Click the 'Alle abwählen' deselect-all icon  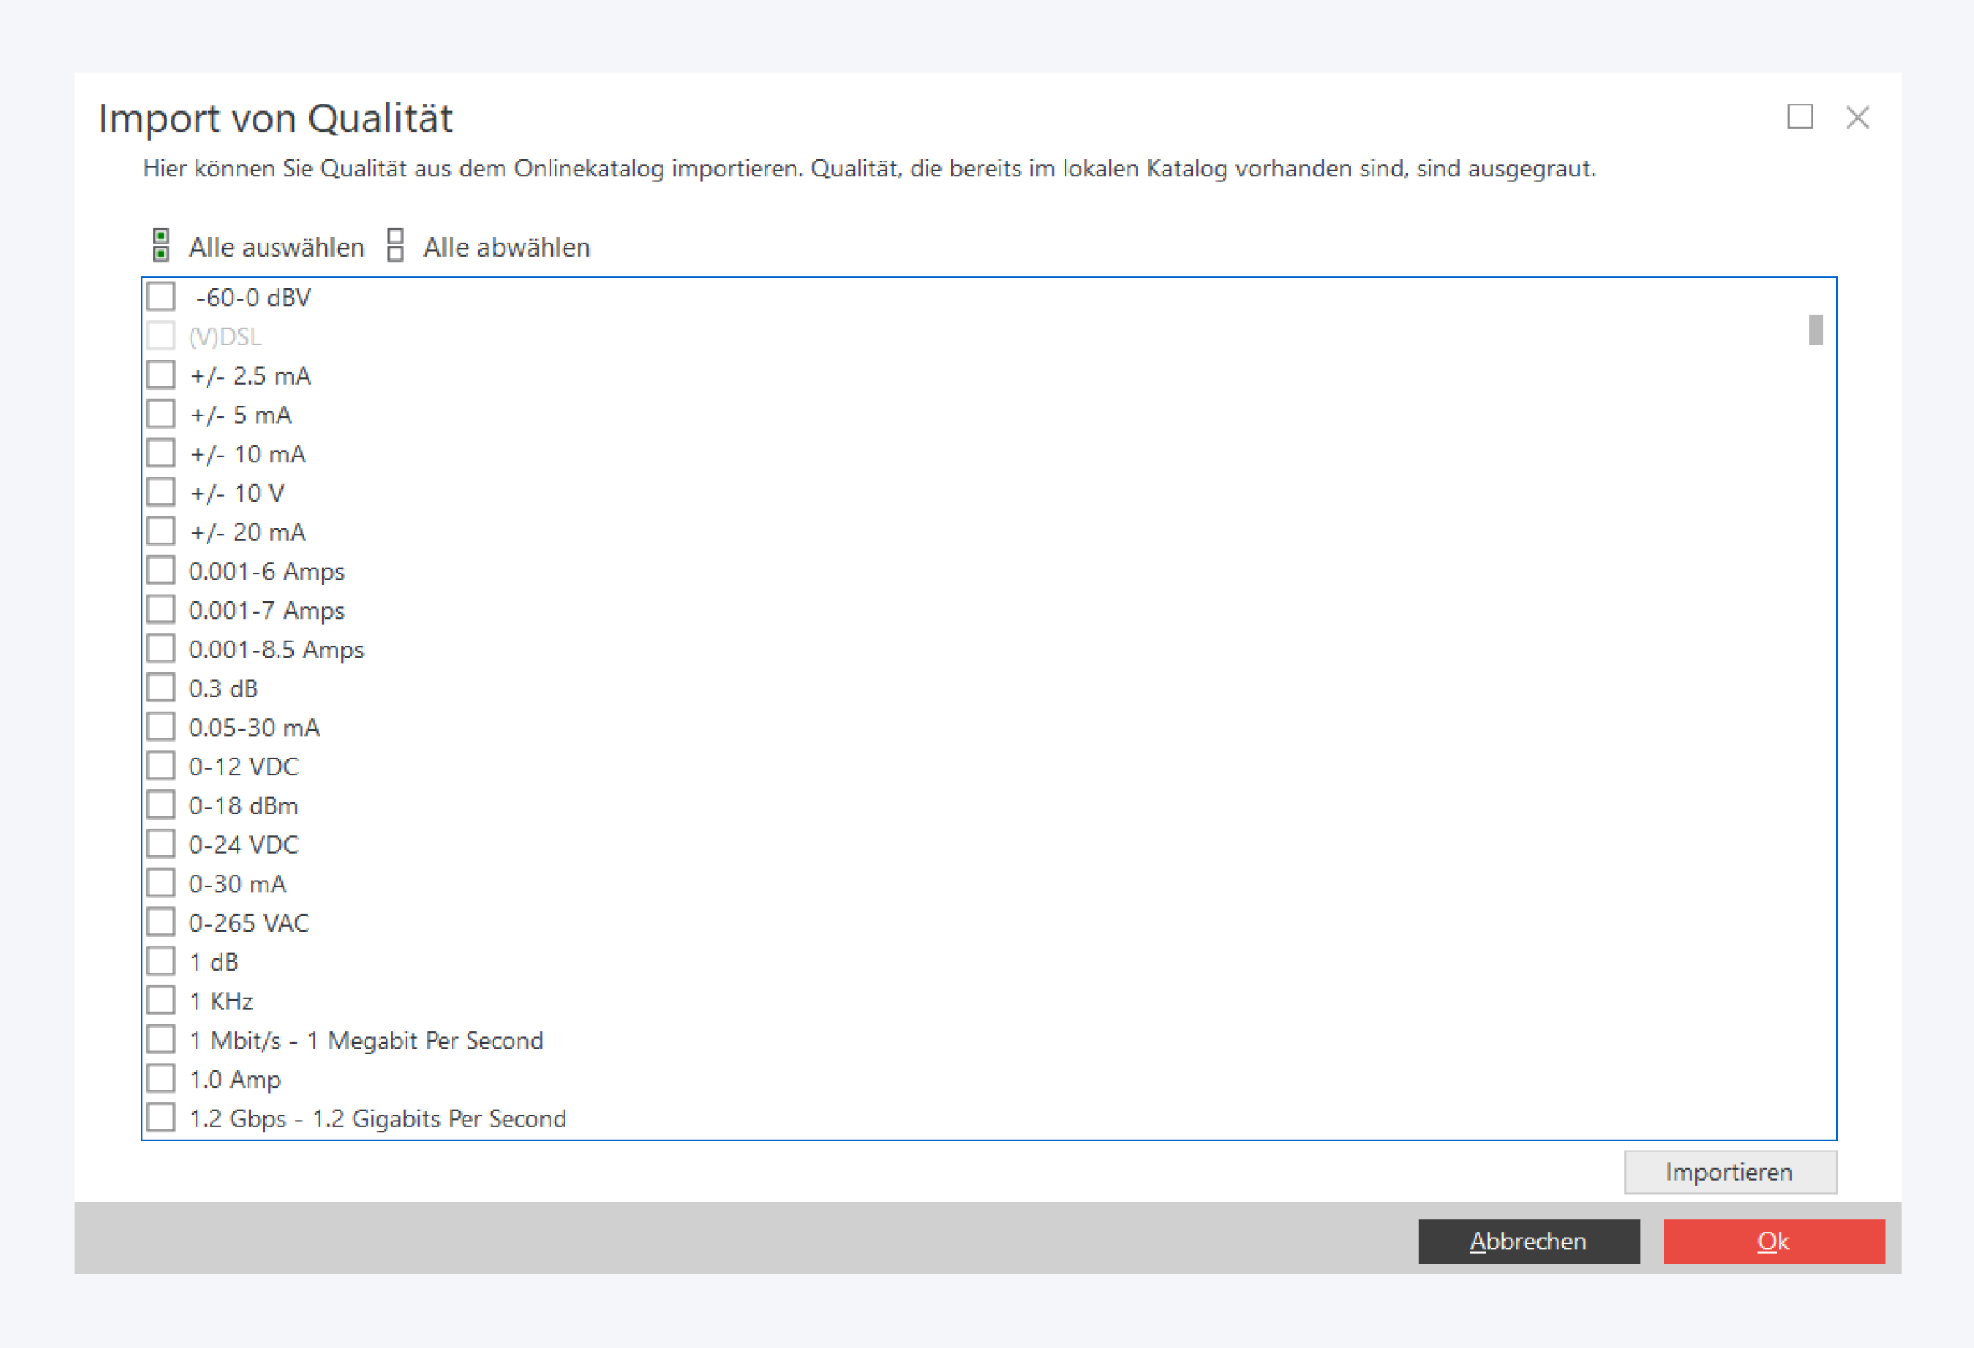pyautogui.click(x=395, y=246)
